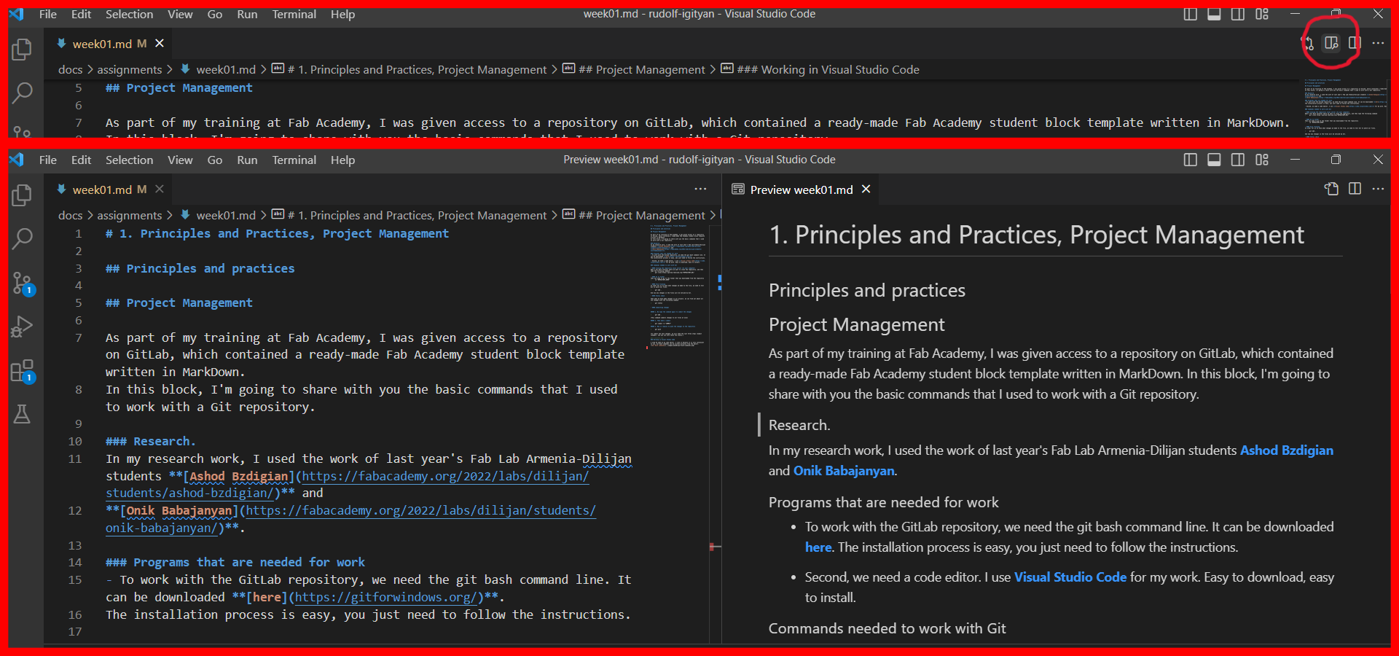Image resolution: width=1399 pixels, height=656 pixels.
Task: Open the Visual Studio Code link in preview
Action: pos(1070,577)
